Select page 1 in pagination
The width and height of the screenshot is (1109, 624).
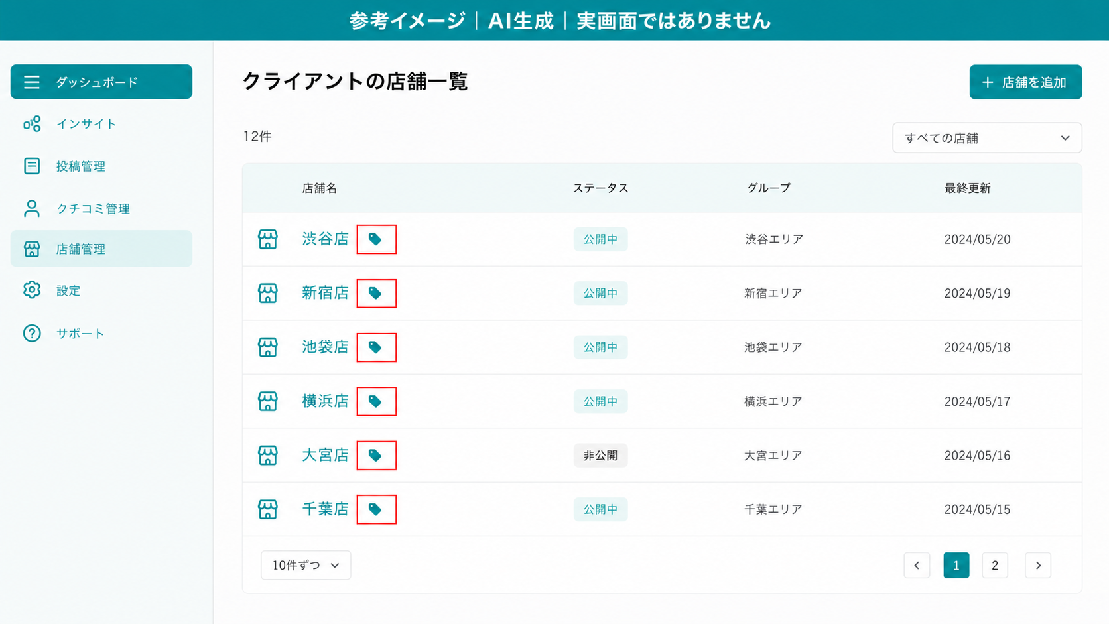[x=956, y=566]
